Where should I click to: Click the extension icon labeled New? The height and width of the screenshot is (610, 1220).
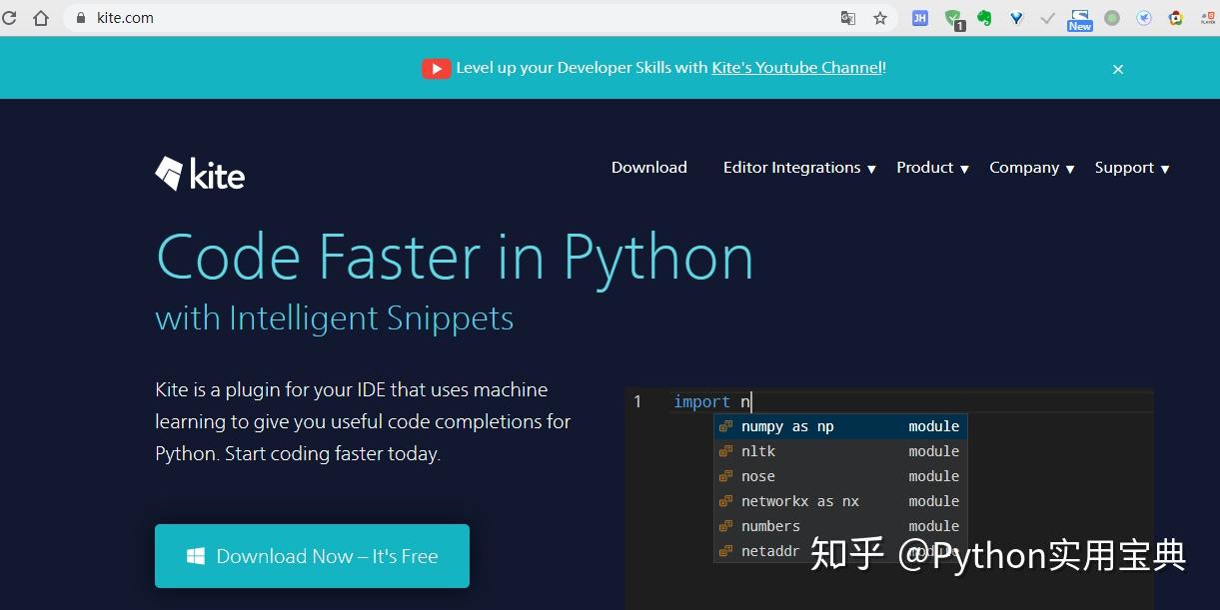(1079, 18)
